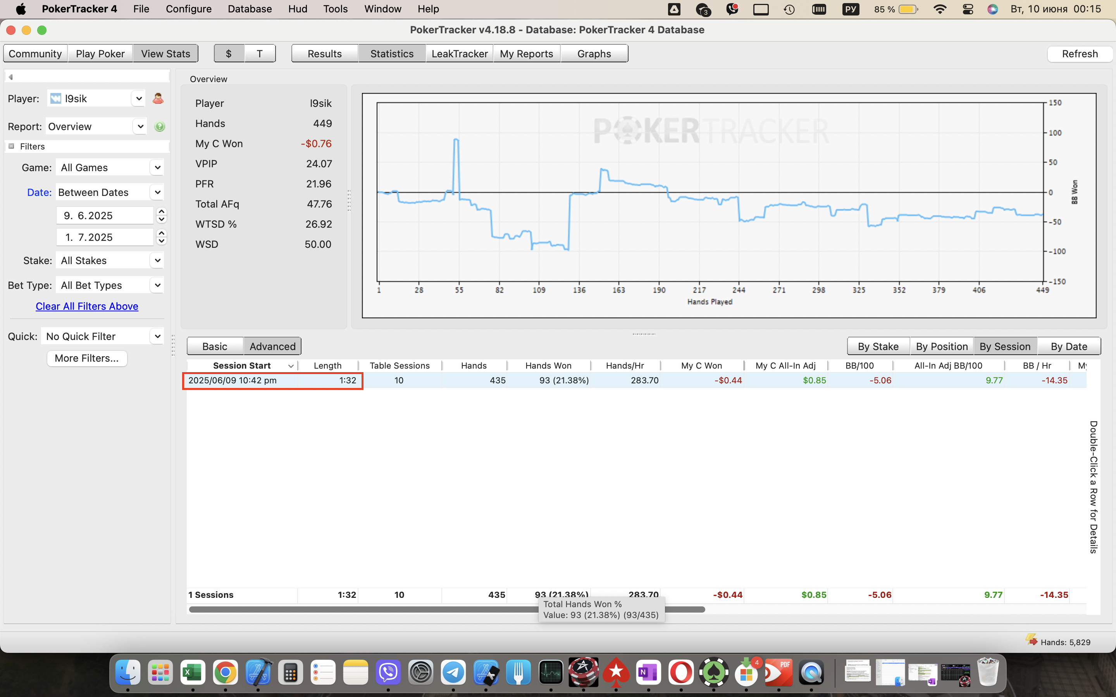Group results By Stake

click(x=878, y=346)
